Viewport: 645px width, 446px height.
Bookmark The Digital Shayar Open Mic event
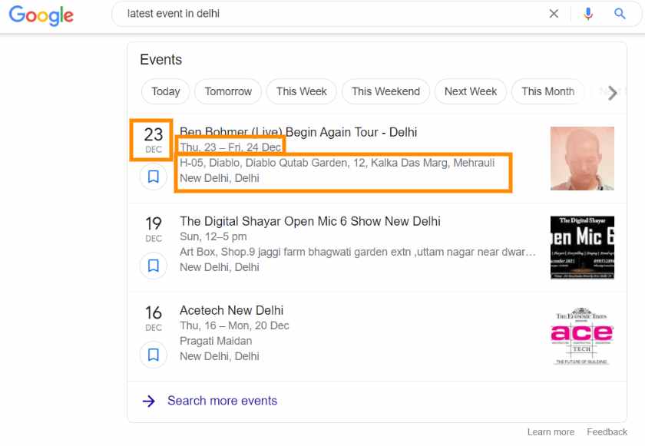pyautogui.click(x=154, y=266)
